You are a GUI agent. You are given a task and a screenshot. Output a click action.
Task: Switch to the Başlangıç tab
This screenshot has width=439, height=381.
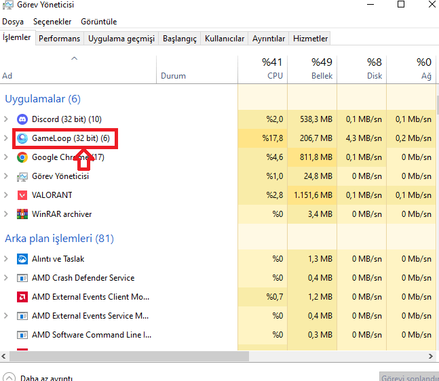[x=180, y=39]
